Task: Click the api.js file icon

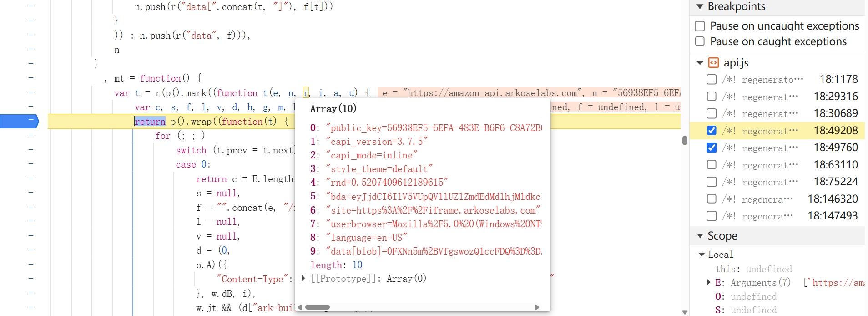Action: (714, 63)
